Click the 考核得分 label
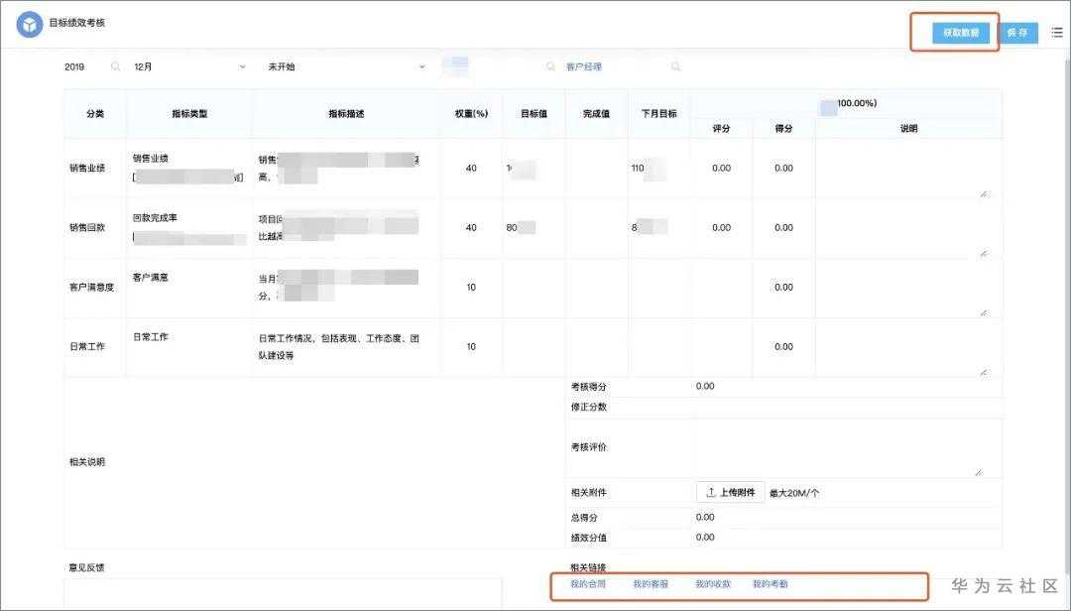Image resolution: width=1071 pixels, height=611 pixels. click(x=588, y=387)
